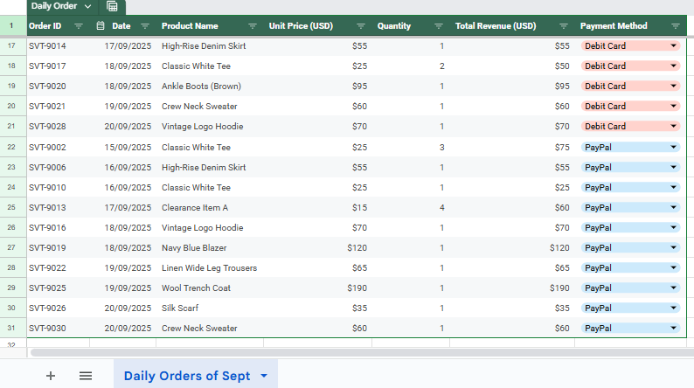Select row 22 header

tap(11, 147)
